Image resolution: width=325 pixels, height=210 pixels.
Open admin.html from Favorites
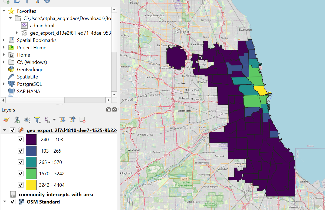click(x=42, y=25)
